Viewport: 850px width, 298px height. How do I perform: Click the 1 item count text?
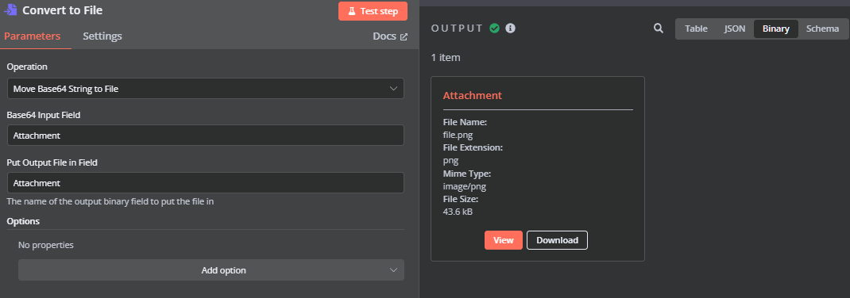(x=446, y=57)
